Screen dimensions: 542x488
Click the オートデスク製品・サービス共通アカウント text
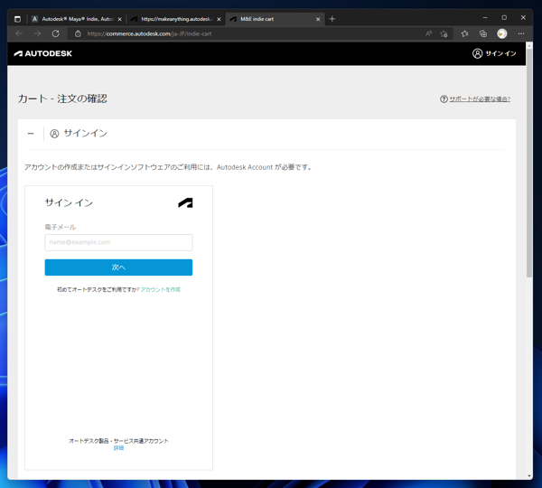tap(118, 441)
